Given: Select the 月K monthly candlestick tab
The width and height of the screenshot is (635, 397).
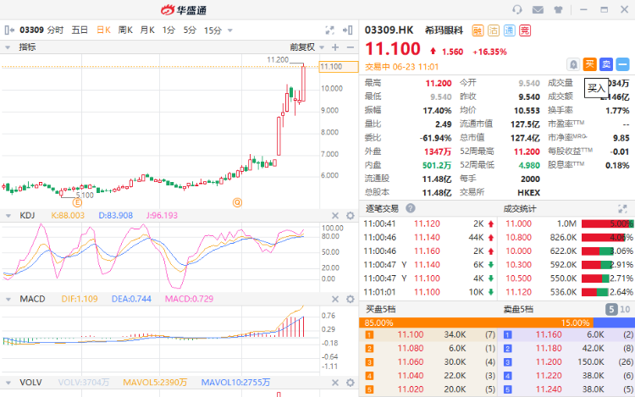Looking at the screenshot, I should pos(147,30).
